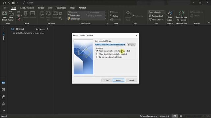Open the Folder tab
Viewport: 211px width, 118px height.
tap(41, 8)
